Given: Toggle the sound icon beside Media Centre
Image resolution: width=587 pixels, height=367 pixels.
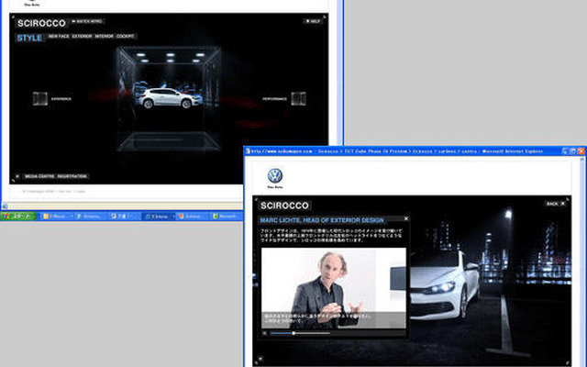Looking at the screenshot, I should pos(17,176).
